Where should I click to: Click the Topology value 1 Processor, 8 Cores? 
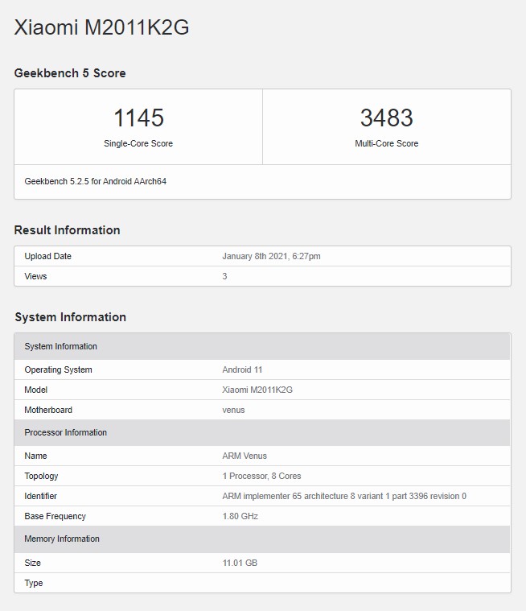pyautogui.click(x=261, y=477)
